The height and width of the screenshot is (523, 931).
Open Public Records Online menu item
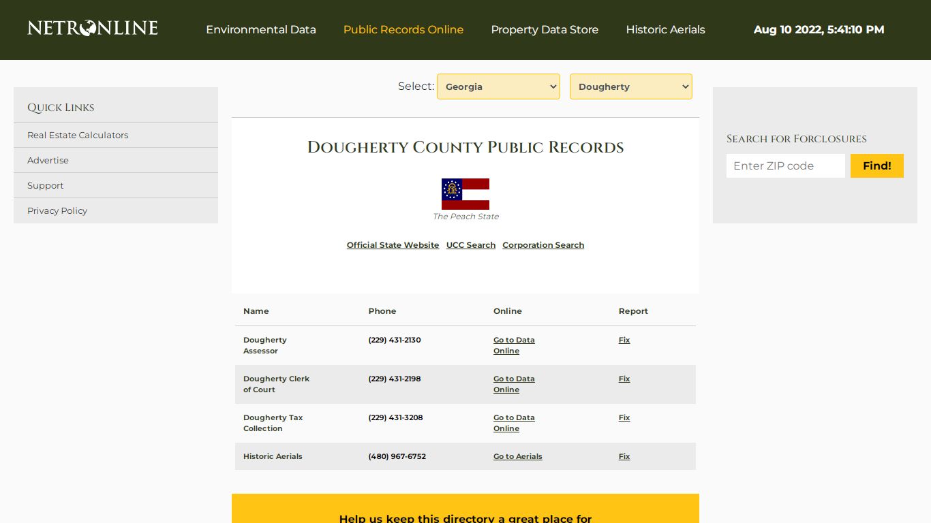pos(403,30)
